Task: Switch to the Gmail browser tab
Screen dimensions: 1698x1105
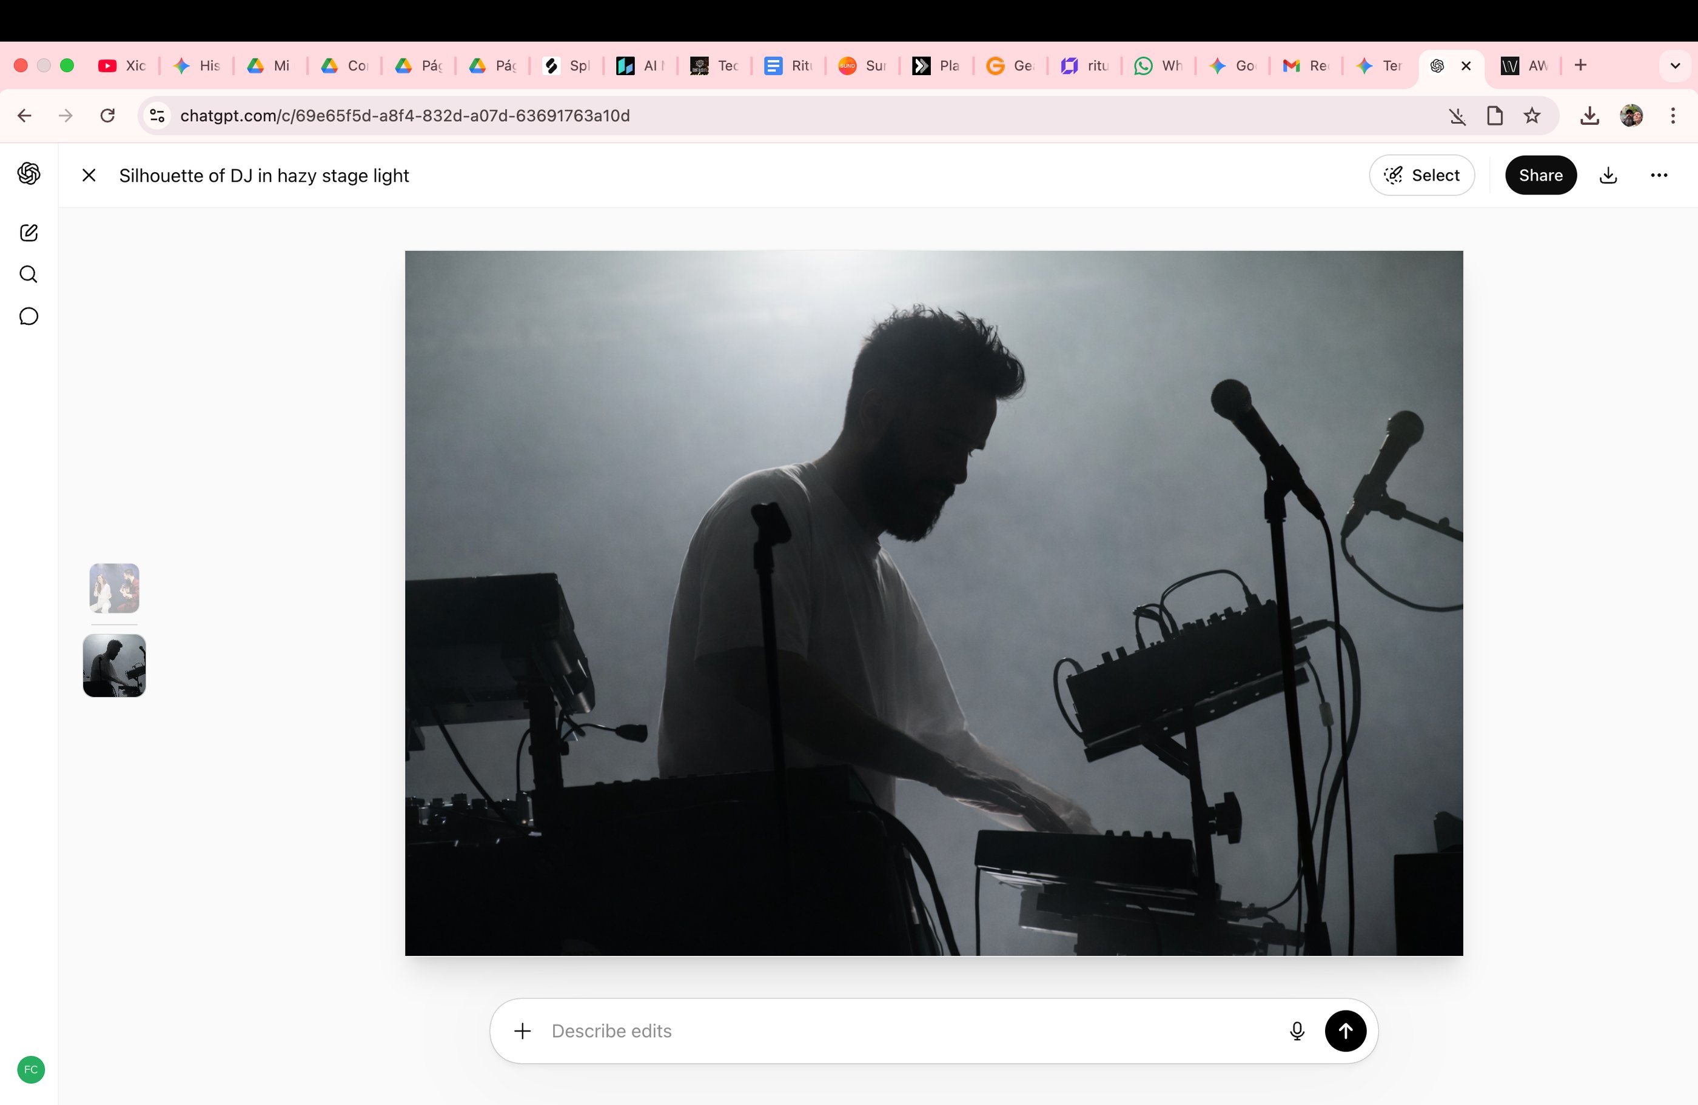Action: point(1306,65)
